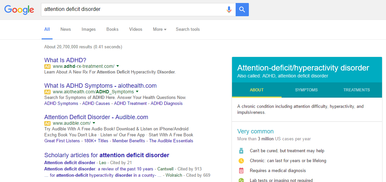Image resolution: width=386 pixels, height=182 pixels.
Task: Open scholarly article by Leo
Action: 70,162
